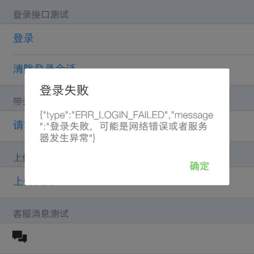Screen dimensions: 254x254
Task: Tap the 可能是网络错误或者服务 message line
Action: 153,126
